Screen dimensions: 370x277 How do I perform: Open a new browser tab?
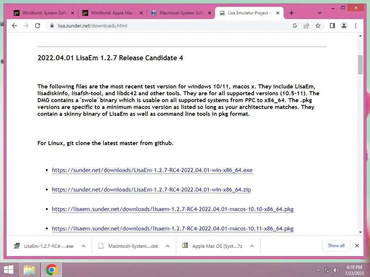click(x=292, y=13)
